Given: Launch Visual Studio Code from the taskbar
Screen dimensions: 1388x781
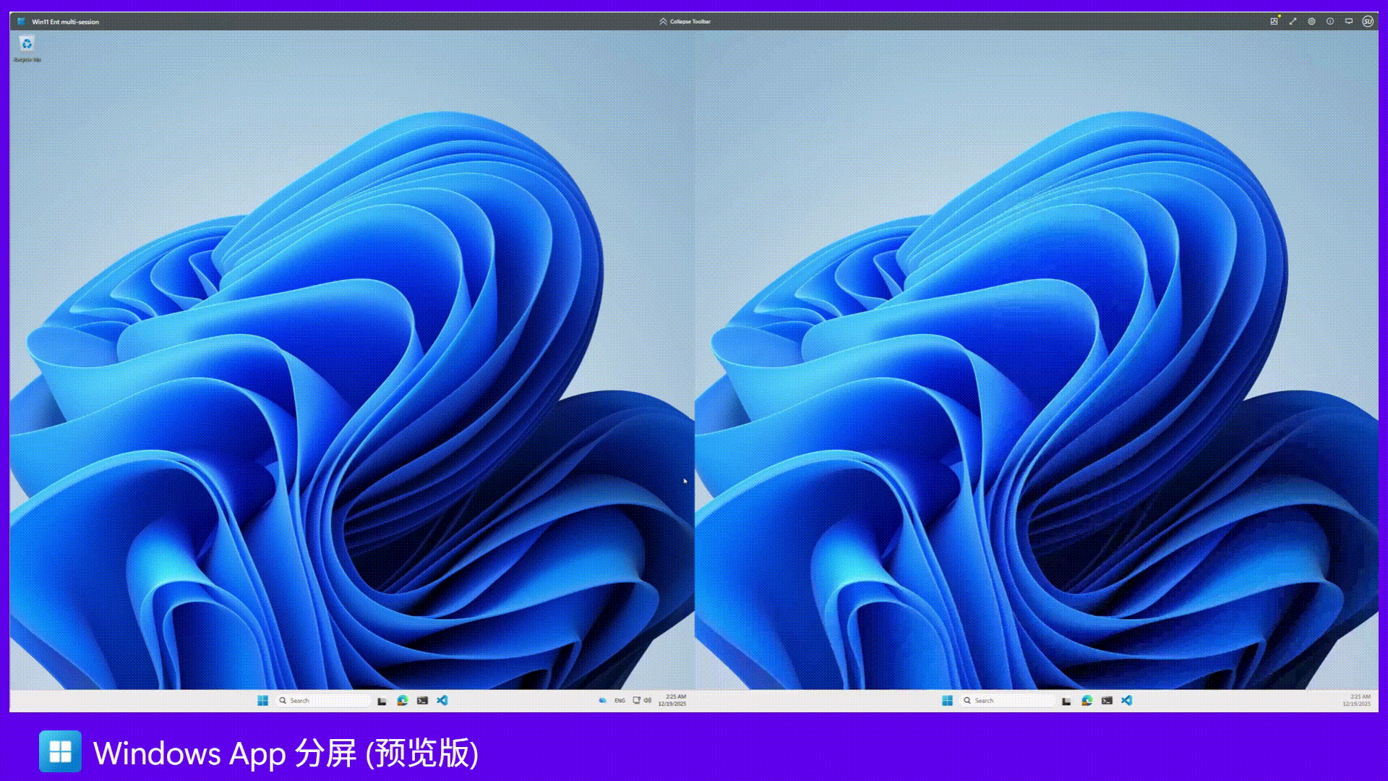Looking at the screenshot, I should [x=442, y=700].
